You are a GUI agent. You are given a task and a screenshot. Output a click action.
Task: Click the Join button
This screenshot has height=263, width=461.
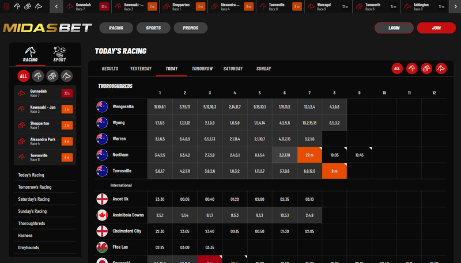(436, 28)
